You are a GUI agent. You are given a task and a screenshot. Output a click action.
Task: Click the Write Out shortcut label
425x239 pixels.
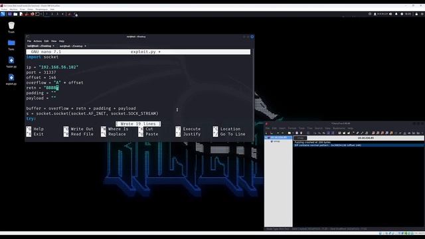coord(82,129)
